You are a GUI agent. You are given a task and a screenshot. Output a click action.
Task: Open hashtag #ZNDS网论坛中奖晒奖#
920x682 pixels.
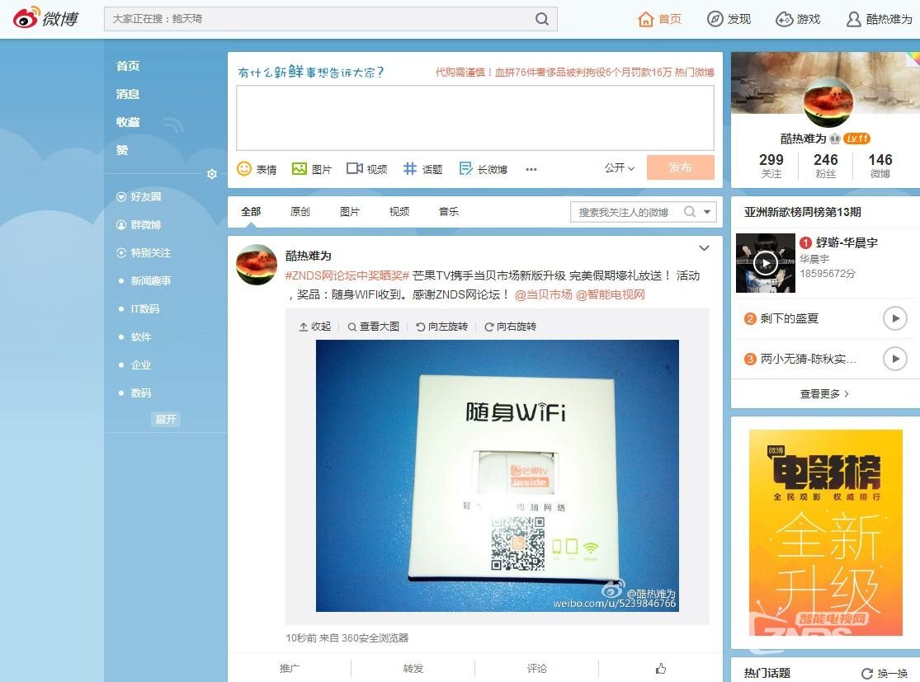[347, 275]
